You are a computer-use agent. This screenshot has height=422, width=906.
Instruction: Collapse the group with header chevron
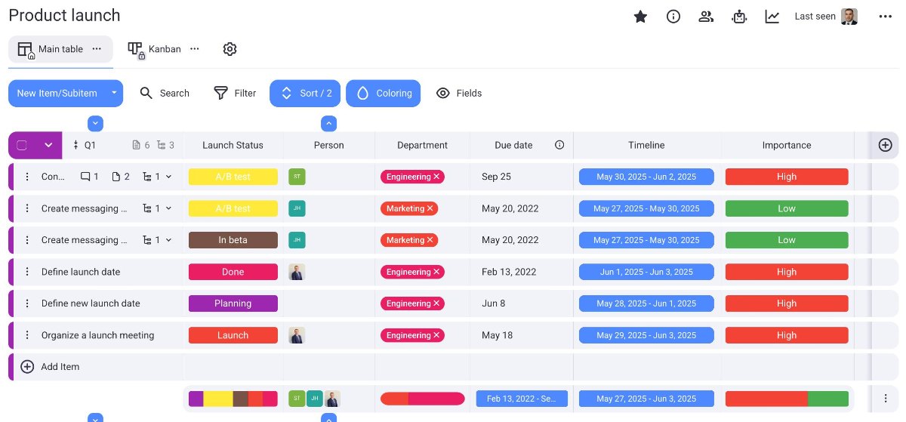point(49,145)
